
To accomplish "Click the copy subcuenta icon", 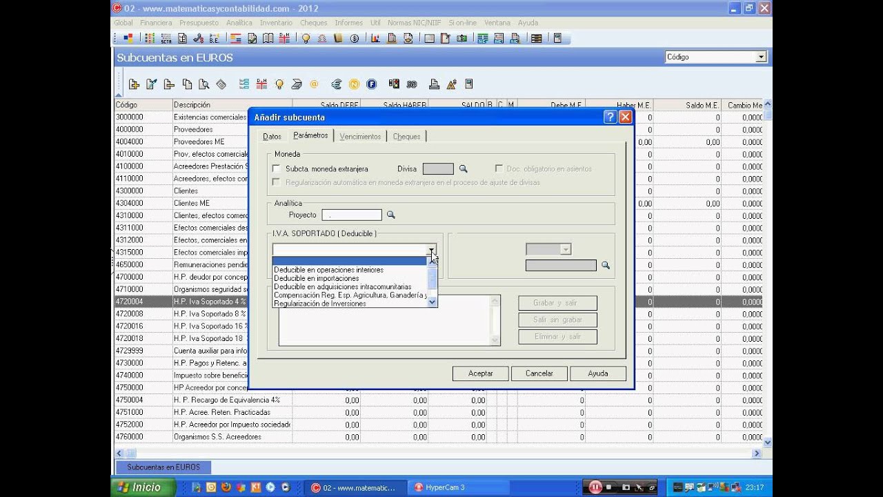I will point(187,84).
